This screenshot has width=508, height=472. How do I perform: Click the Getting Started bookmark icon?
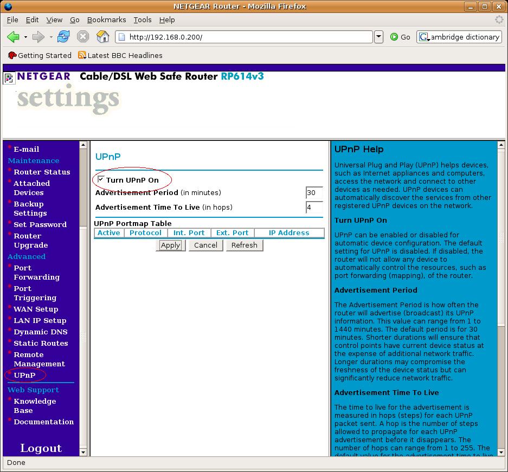point(12,55)
